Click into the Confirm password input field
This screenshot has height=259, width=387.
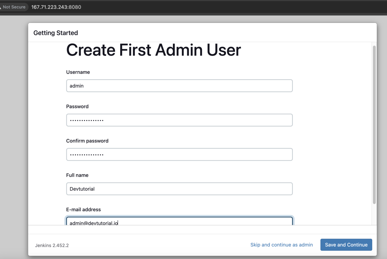(x=179, y=154)
